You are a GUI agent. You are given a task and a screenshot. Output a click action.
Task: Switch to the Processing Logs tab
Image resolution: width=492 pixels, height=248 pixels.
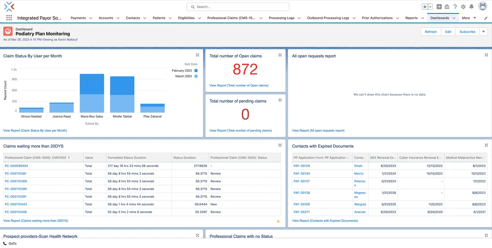(282, 18)
